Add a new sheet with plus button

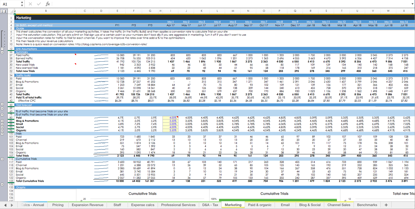pos(386,205)
